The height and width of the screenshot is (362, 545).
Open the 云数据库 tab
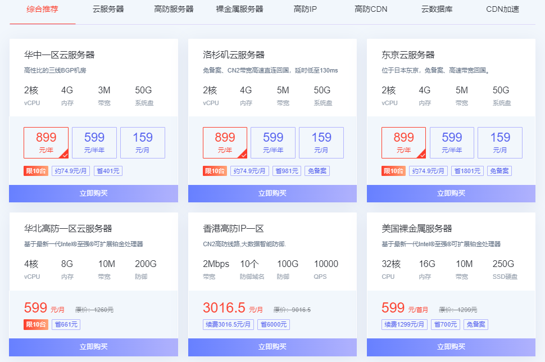[x=437, y=10]
